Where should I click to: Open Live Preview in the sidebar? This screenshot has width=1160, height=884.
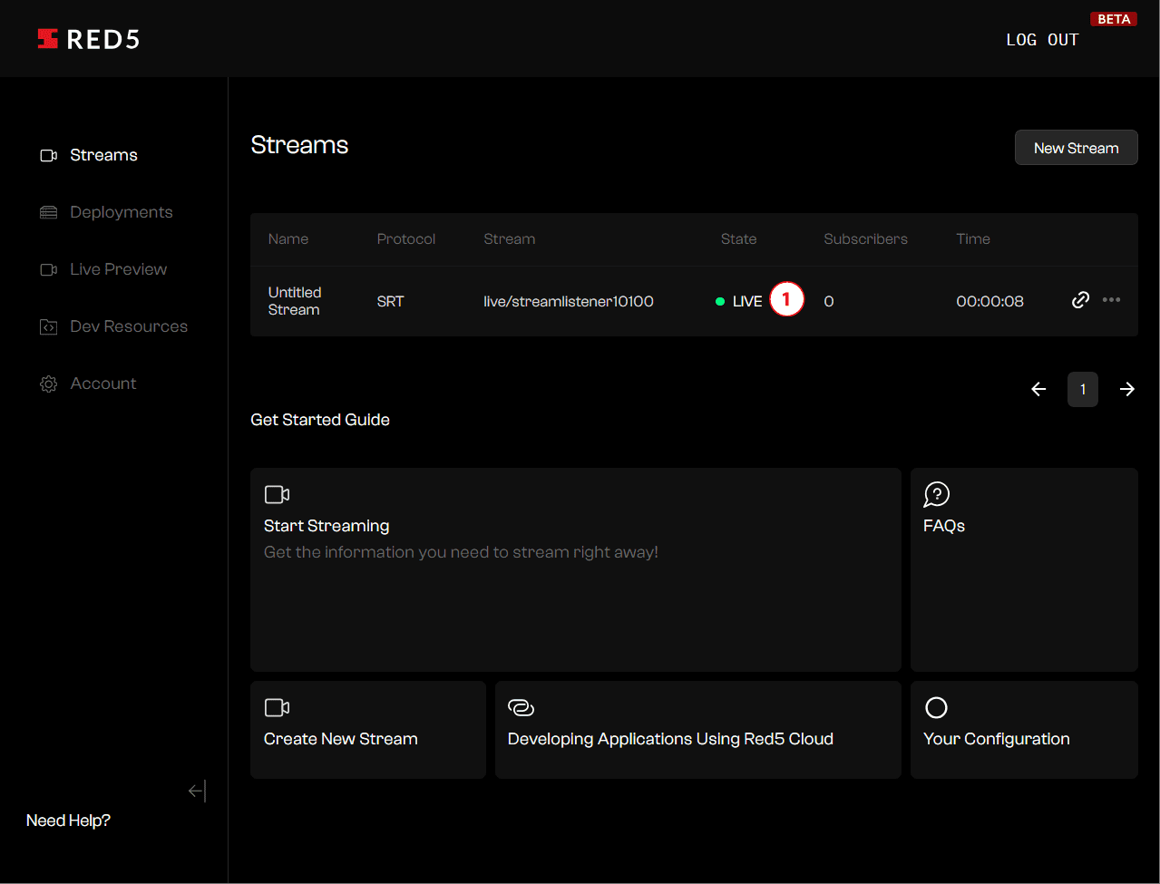click(103, 270)
